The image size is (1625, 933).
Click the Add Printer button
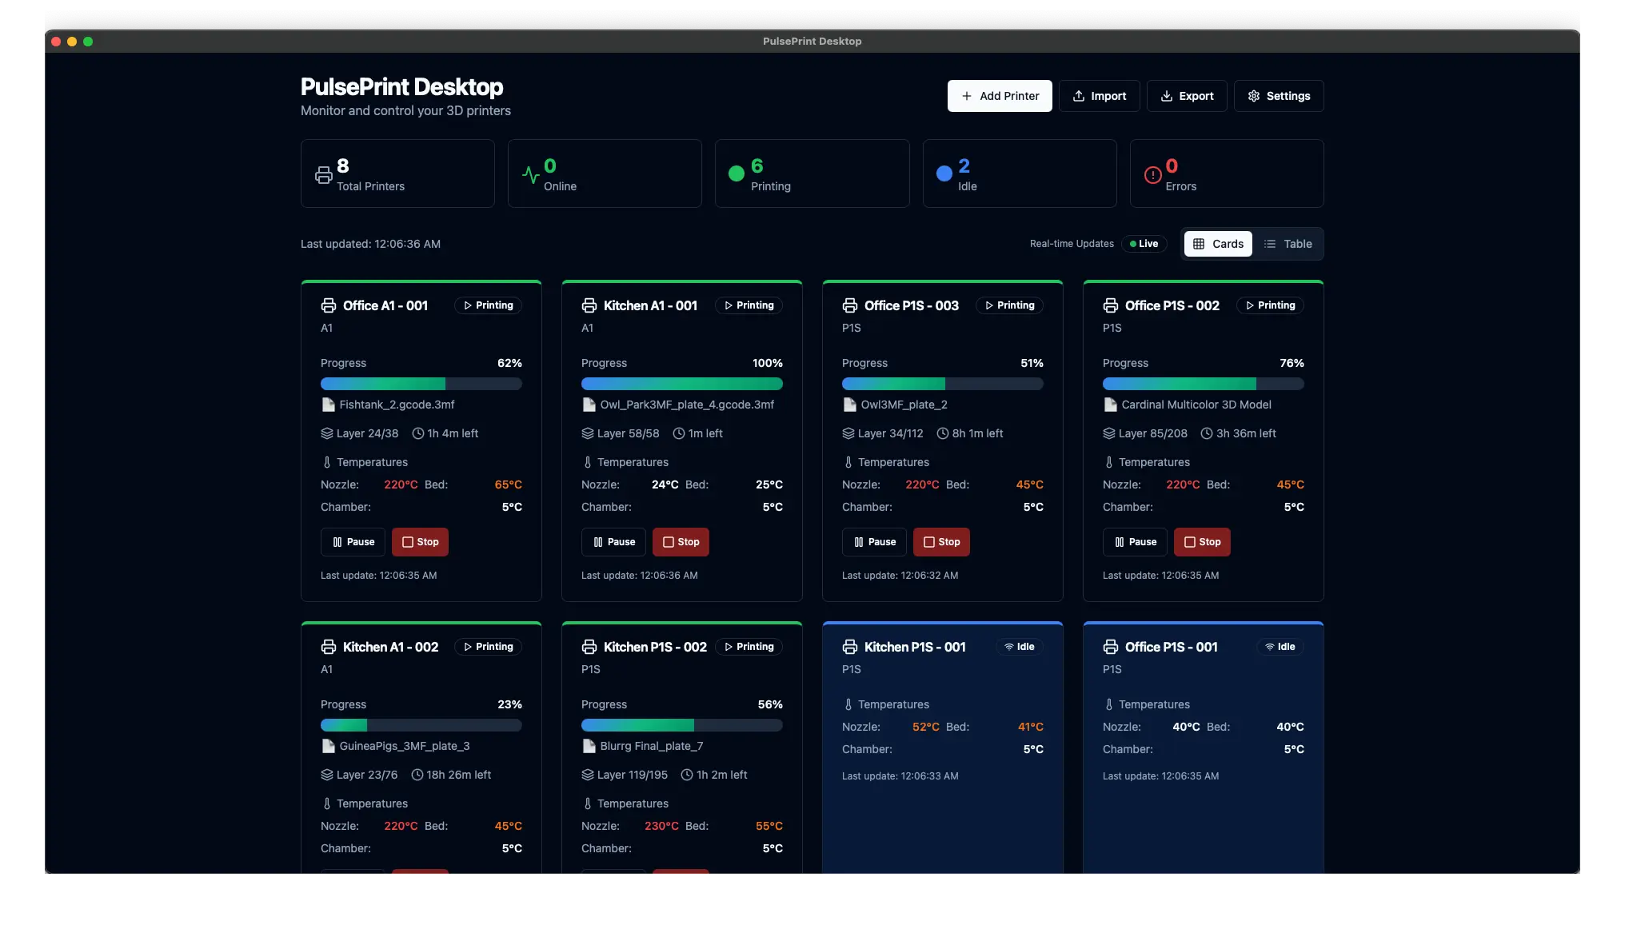click(1000, 96)
